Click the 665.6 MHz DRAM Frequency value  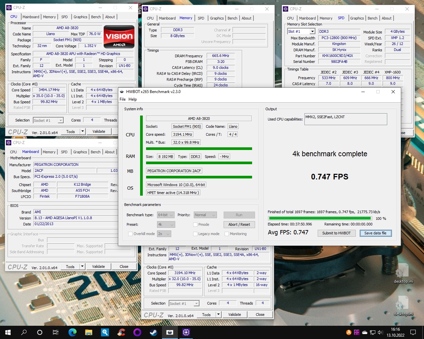point(221,56)
